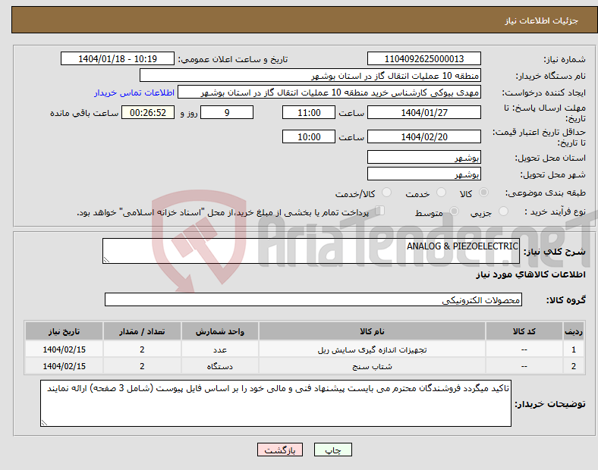Click the request number field 1104092625000013

coord(423,59)
